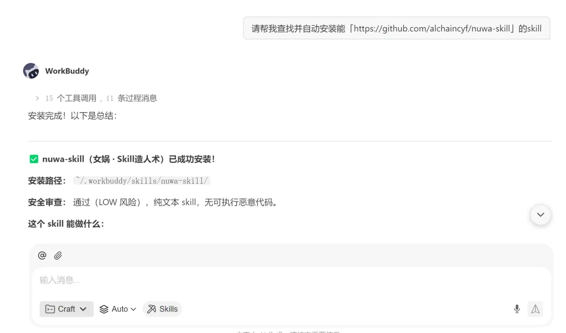Attach a file with paperclip icon

click(x=58, y=256)
